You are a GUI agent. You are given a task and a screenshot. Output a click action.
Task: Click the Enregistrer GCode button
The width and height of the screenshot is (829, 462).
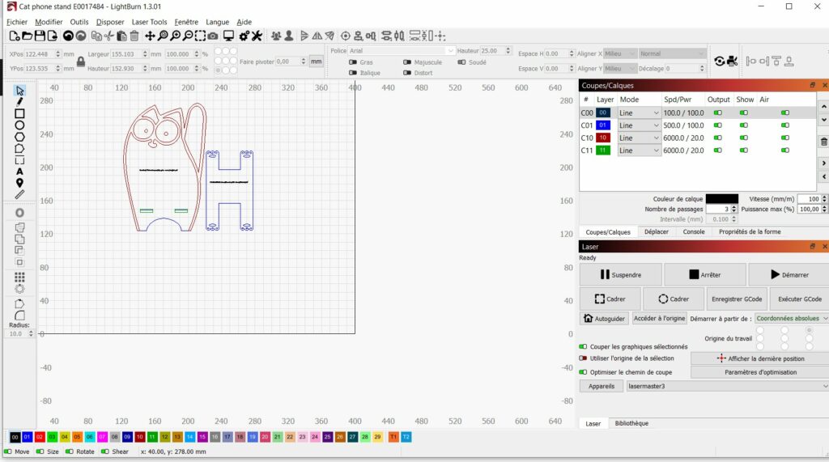pyautogui.click(x=736, y=299)
